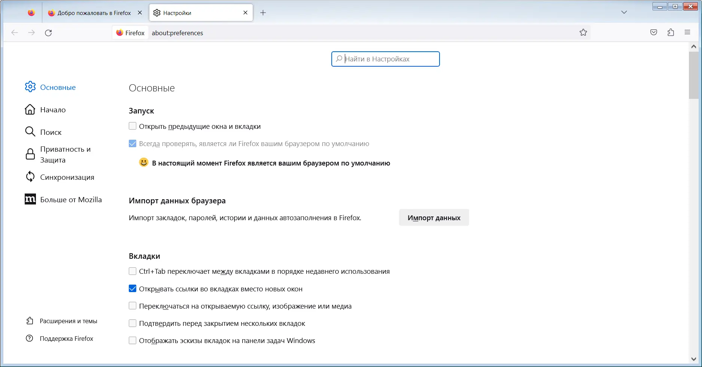
Task: Reload the current page
Action: (x=48, y=33)
